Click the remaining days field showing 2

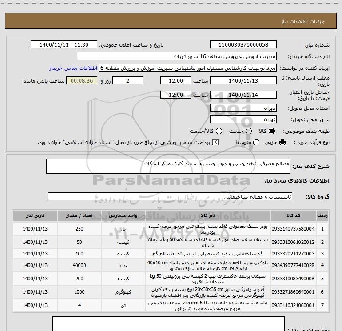pyautogui.click(x=128, y=80)
